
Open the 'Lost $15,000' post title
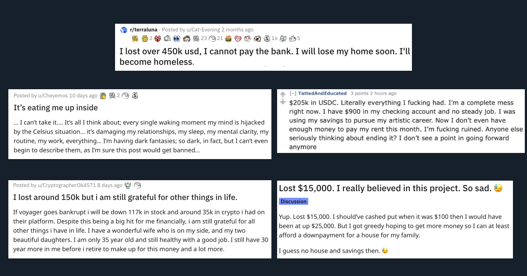(x=385, y=188)
